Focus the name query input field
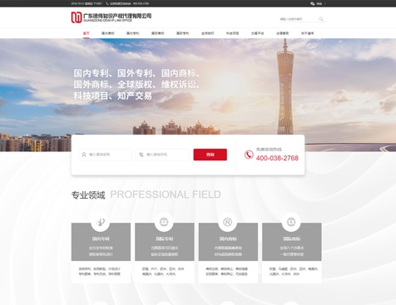This screenshot has height=305, width=396. tap(106, 155)
